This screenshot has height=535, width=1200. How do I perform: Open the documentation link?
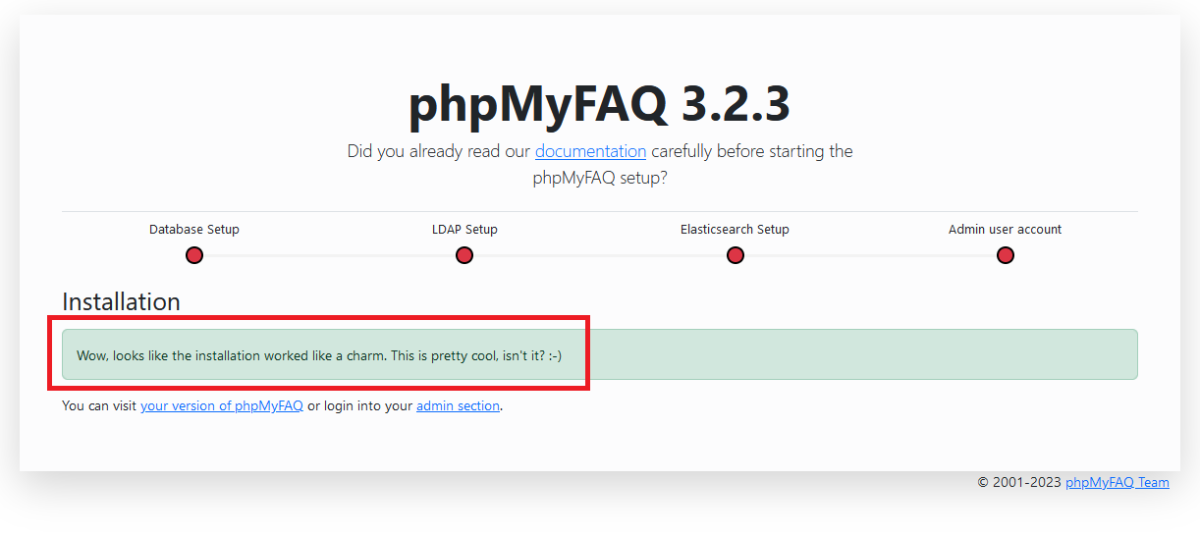(x=590, y=151)
